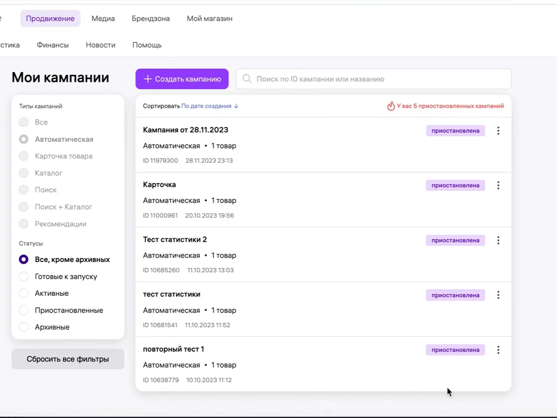Click приостановлена badge of Кампания от 28.11.2023
Screen dimensions: 557x418
(455, 131)
